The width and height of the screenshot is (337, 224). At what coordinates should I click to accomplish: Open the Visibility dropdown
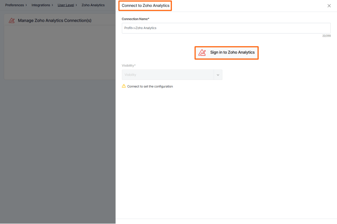172,75
